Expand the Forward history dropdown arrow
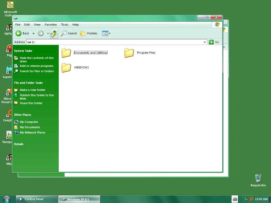271x203 pixels. [48, 34]
